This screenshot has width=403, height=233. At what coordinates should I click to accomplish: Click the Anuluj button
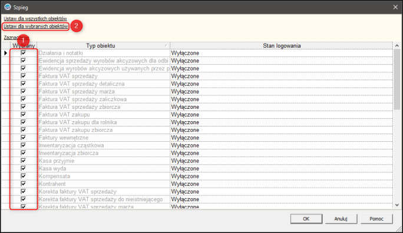point(341,219)
